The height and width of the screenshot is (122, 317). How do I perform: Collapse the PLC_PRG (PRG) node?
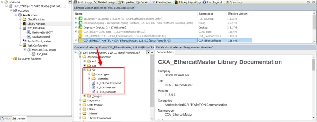coord(20,28)
